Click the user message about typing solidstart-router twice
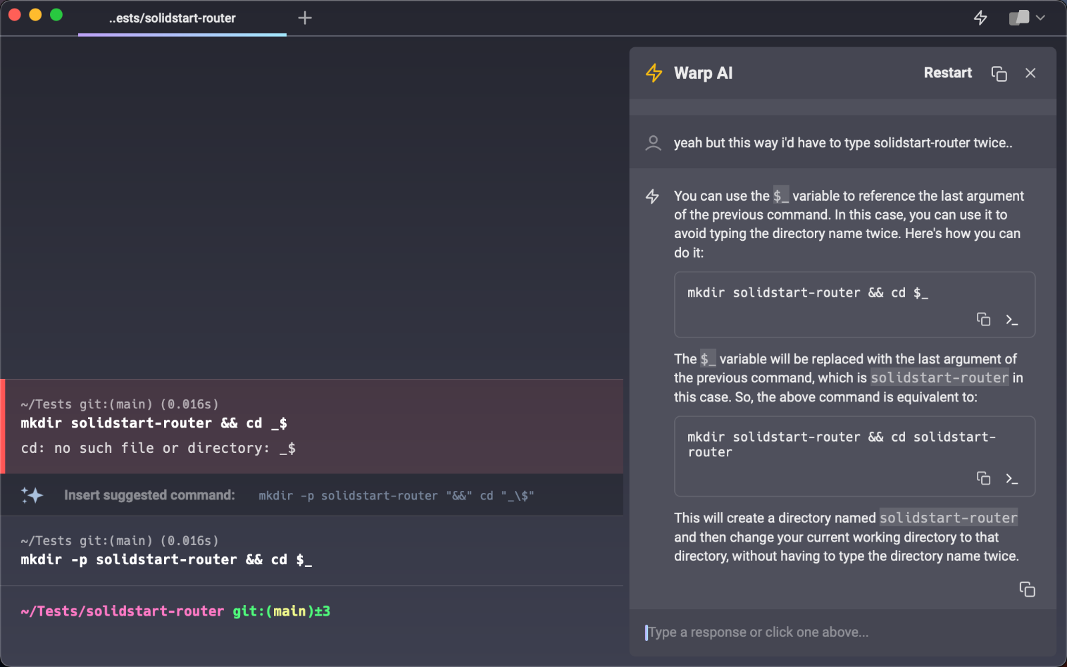Image resolution: width=1067 pixels, height=667 pixels. (842, 143)
